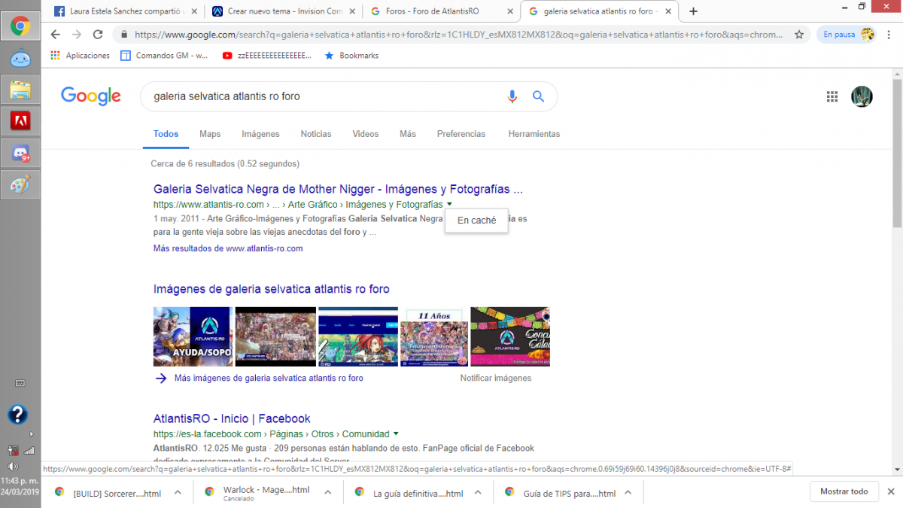Click the En caché popup option
Viewport: 903px width, 508px height.
click(476, 221)
